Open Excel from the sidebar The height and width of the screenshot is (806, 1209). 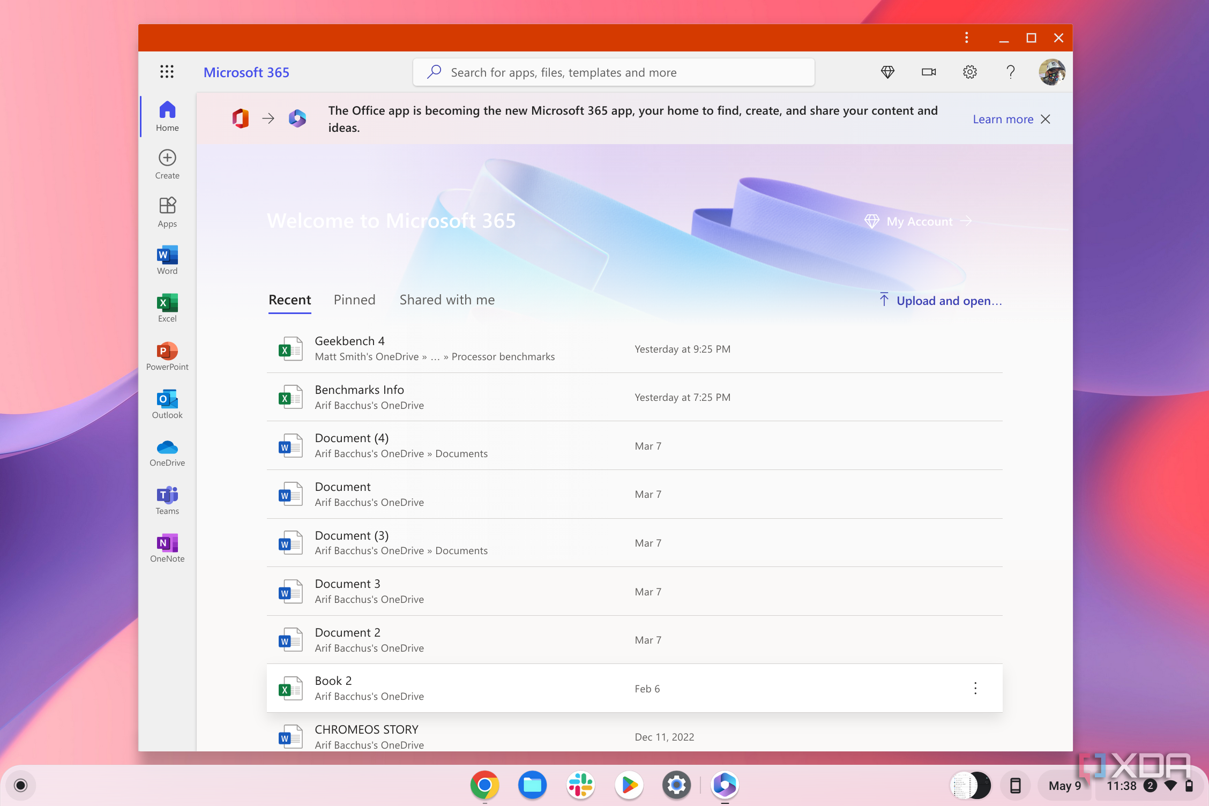point(167,308)
